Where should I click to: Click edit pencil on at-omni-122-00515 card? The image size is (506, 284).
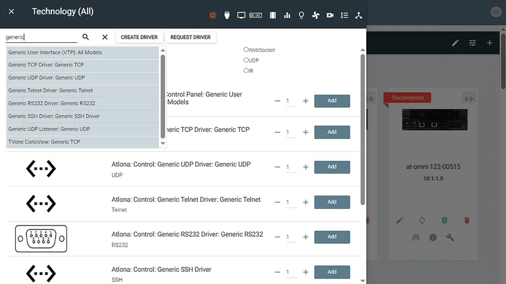[400, 220]
